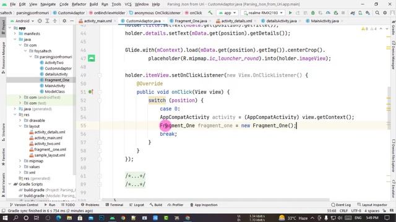Switch to activity_main.xml tab
396x222 pixels.
(x=98, y=21)
